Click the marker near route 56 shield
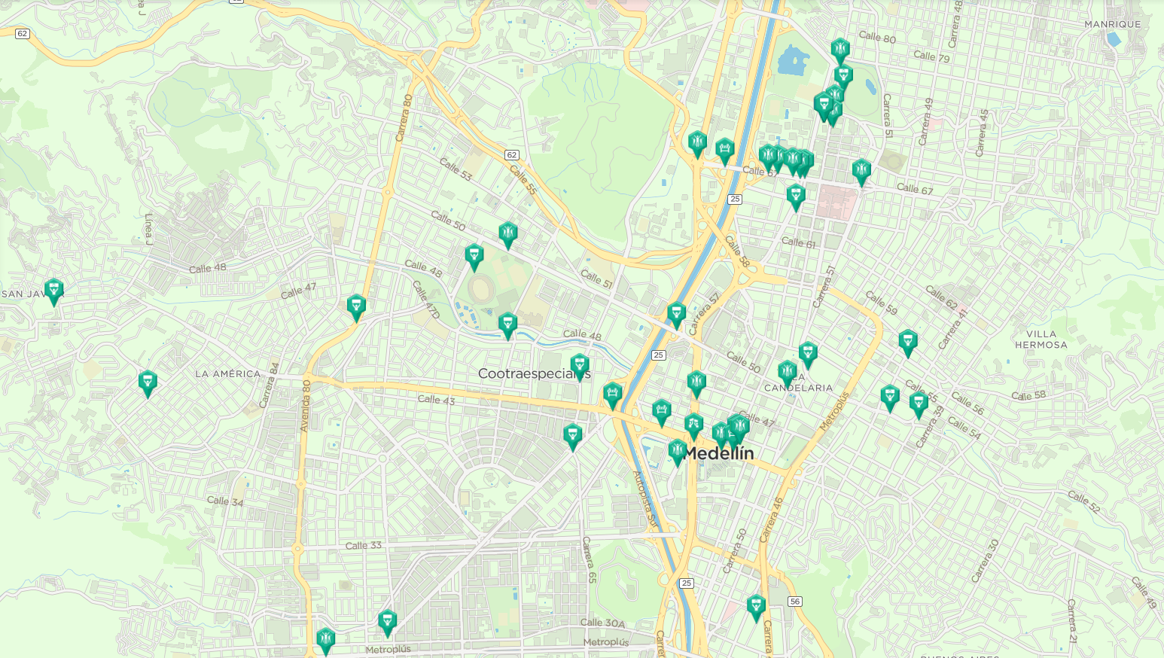 756,608
